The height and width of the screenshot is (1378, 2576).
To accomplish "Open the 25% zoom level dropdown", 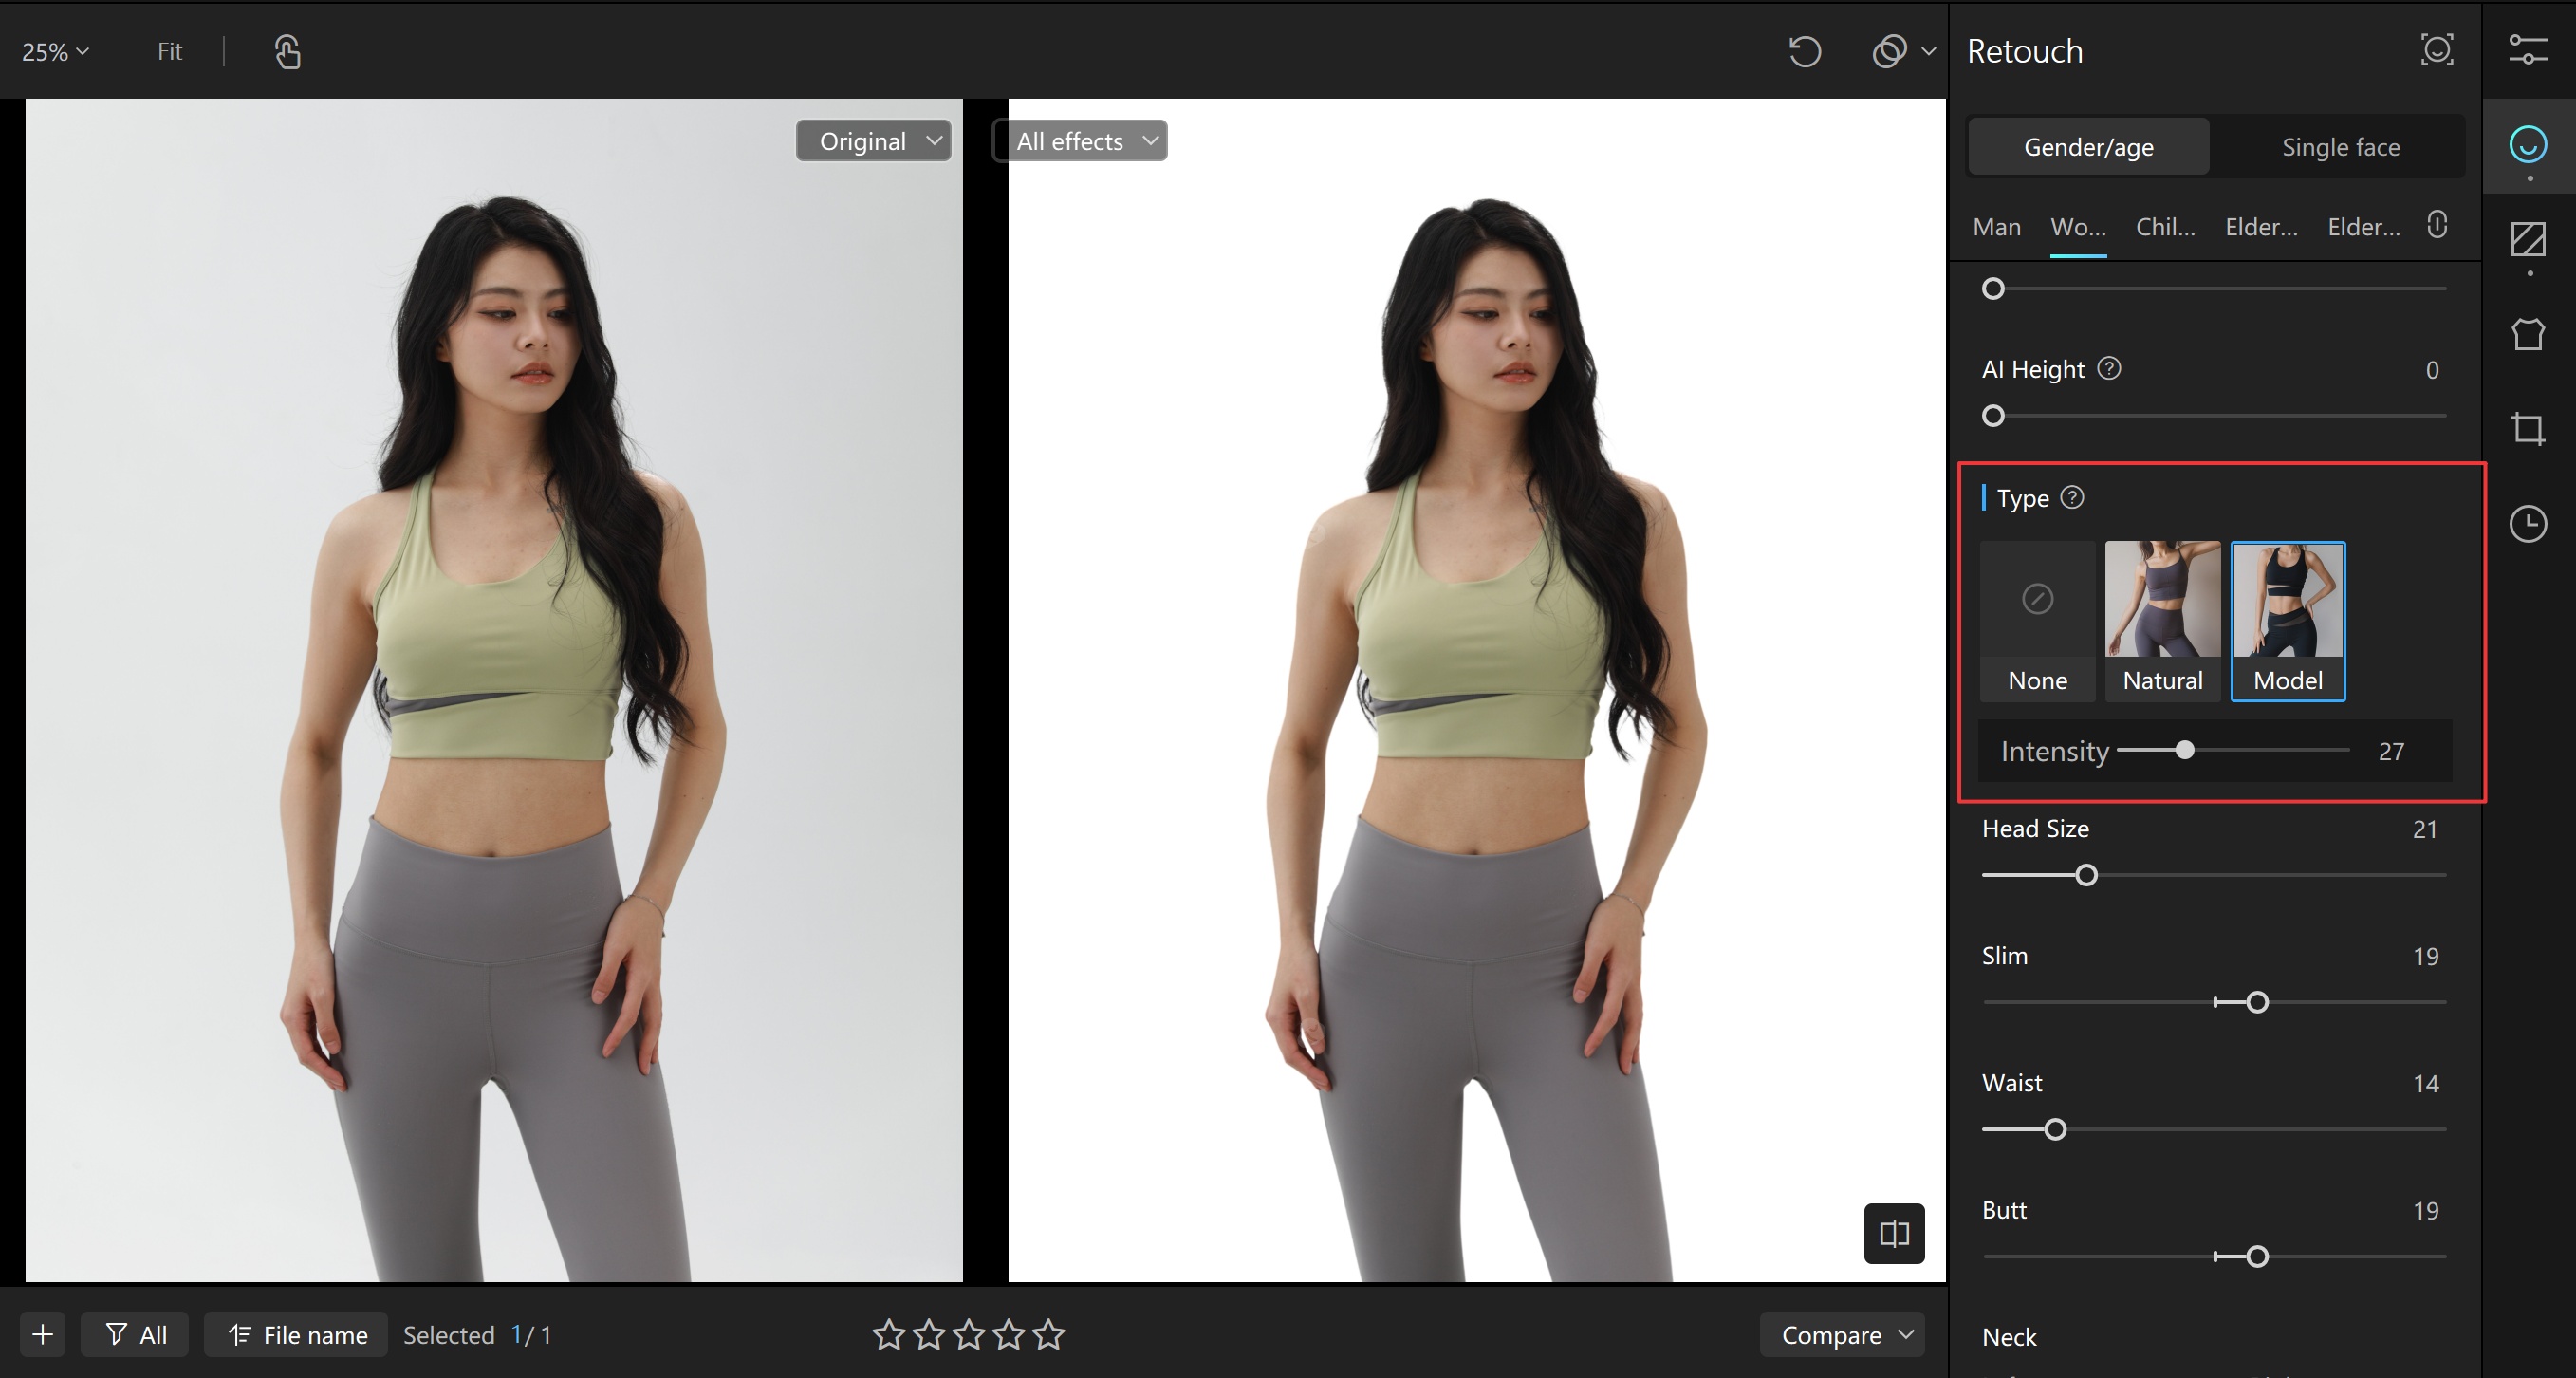I will click(56, 52).
